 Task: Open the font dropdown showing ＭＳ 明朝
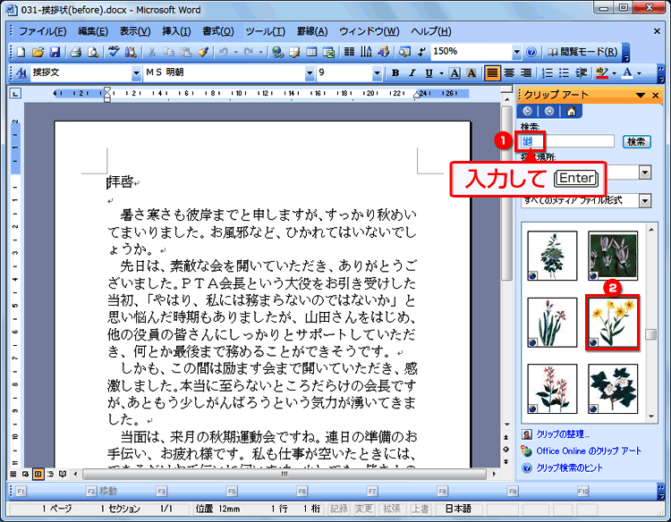(x=310, y=73)
